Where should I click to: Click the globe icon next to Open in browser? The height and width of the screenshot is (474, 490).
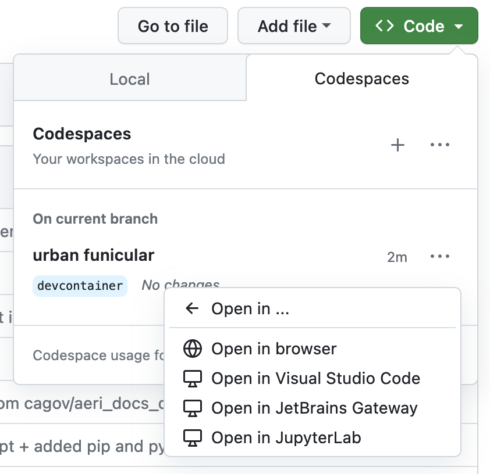(x=193, y=349)
